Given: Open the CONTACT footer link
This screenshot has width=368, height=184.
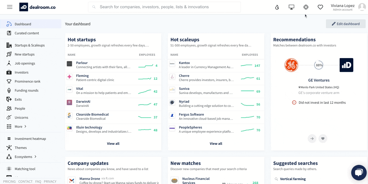Looking at the screenshot, I should [25, 181].
